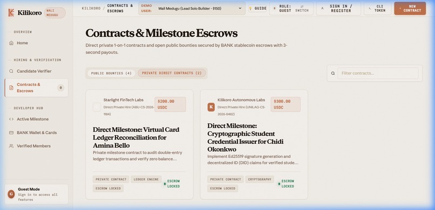
Task: Click the New Contract button
Action: pos(410,8)
